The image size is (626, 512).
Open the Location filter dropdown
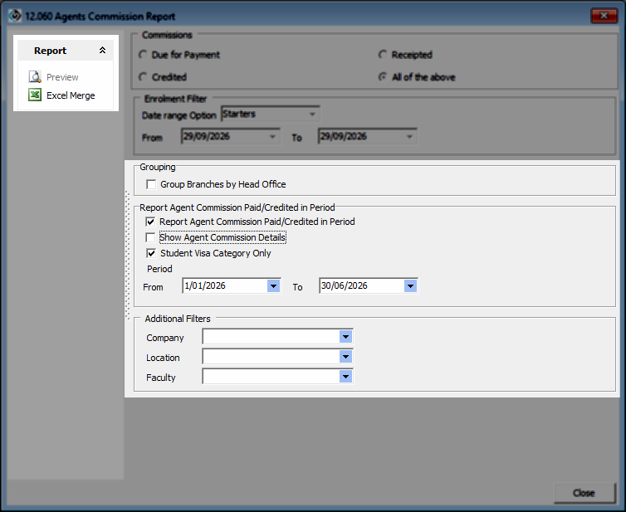(345, 356)
